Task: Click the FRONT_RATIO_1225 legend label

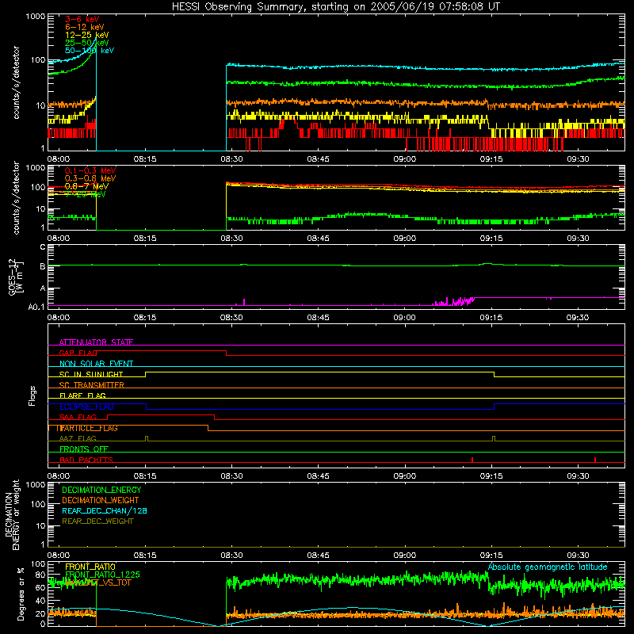Action: 102,575
